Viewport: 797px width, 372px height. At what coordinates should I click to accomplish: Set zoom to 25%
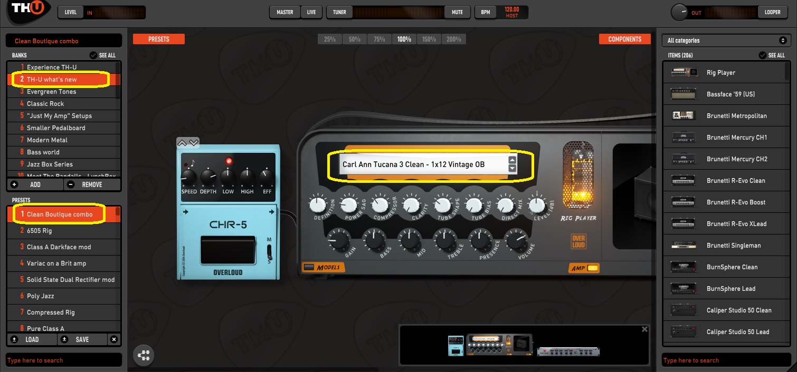tap(330, 40)
